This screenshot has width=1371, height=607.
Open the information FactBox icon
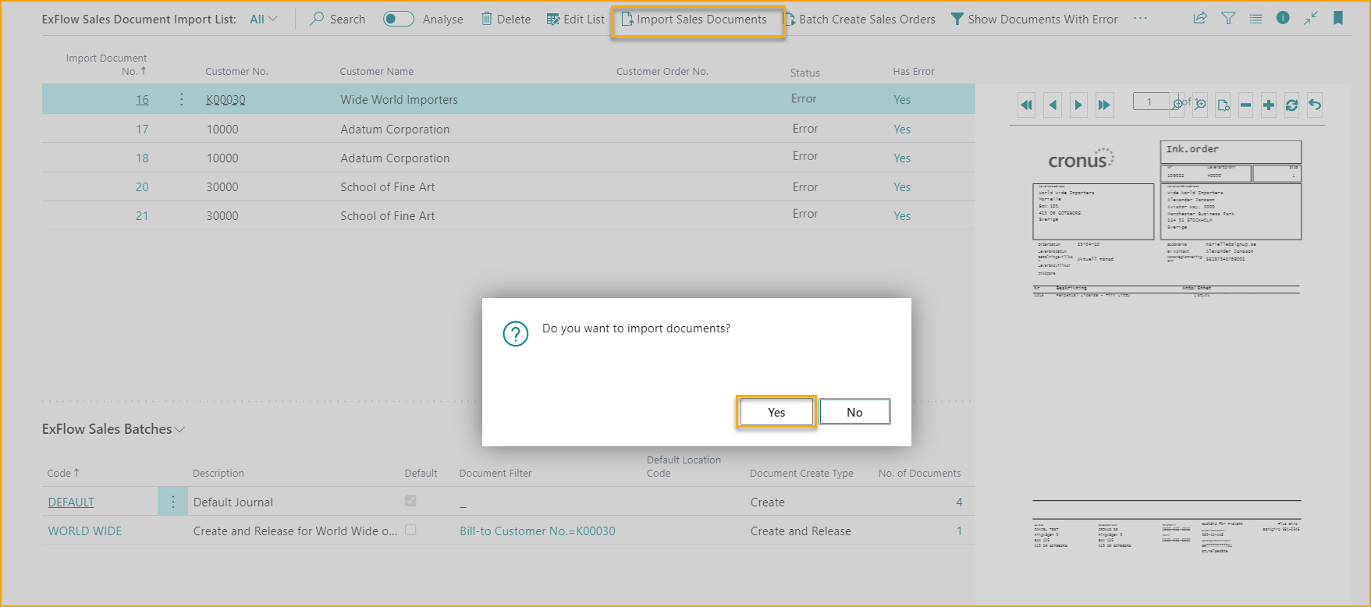click(x=1283, y=18)
